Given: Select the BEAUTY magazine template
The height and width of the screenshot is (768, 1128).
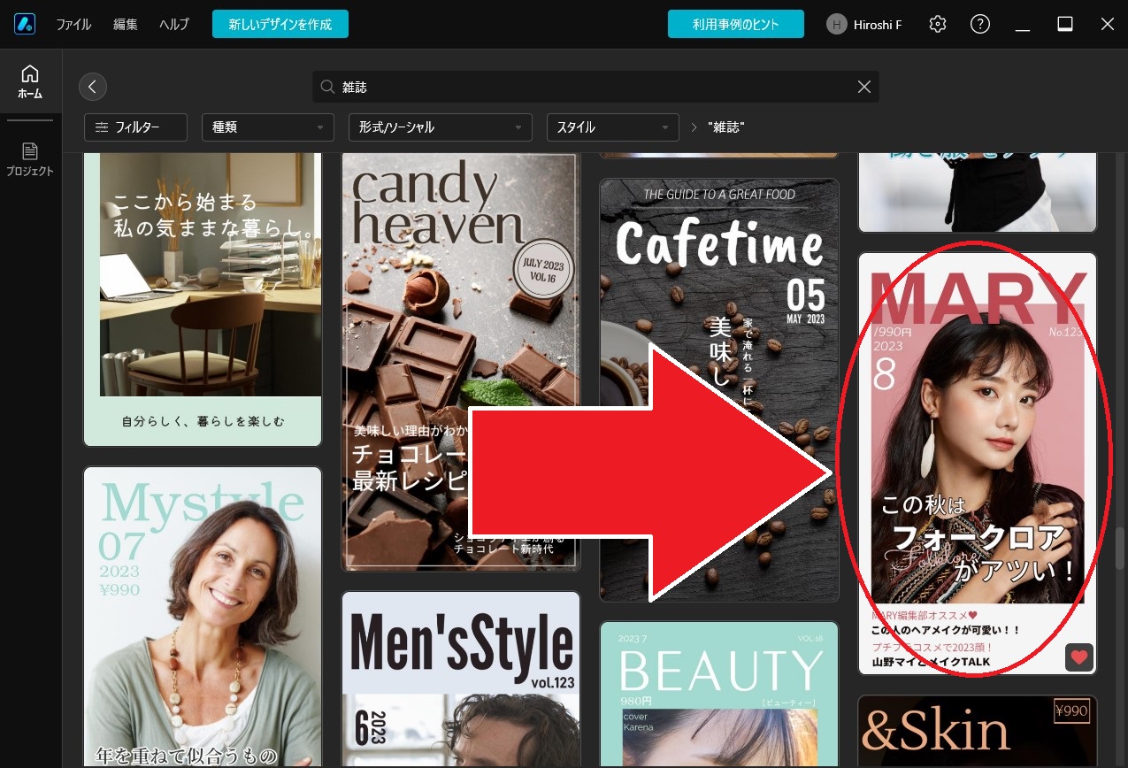Looking at the screenshot, I should pos(718,695).
